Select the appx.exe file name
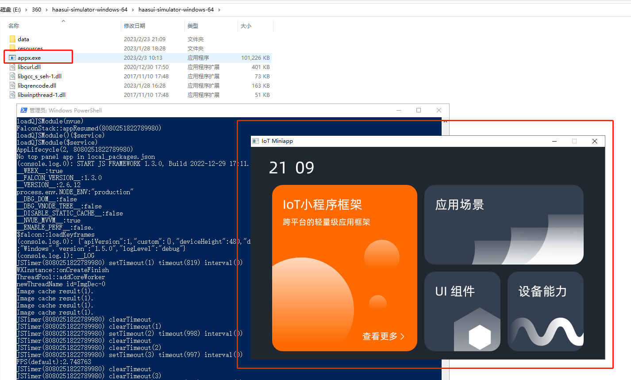Image resolution: width=631 pixels, height=380 pixels. [29, 58]
